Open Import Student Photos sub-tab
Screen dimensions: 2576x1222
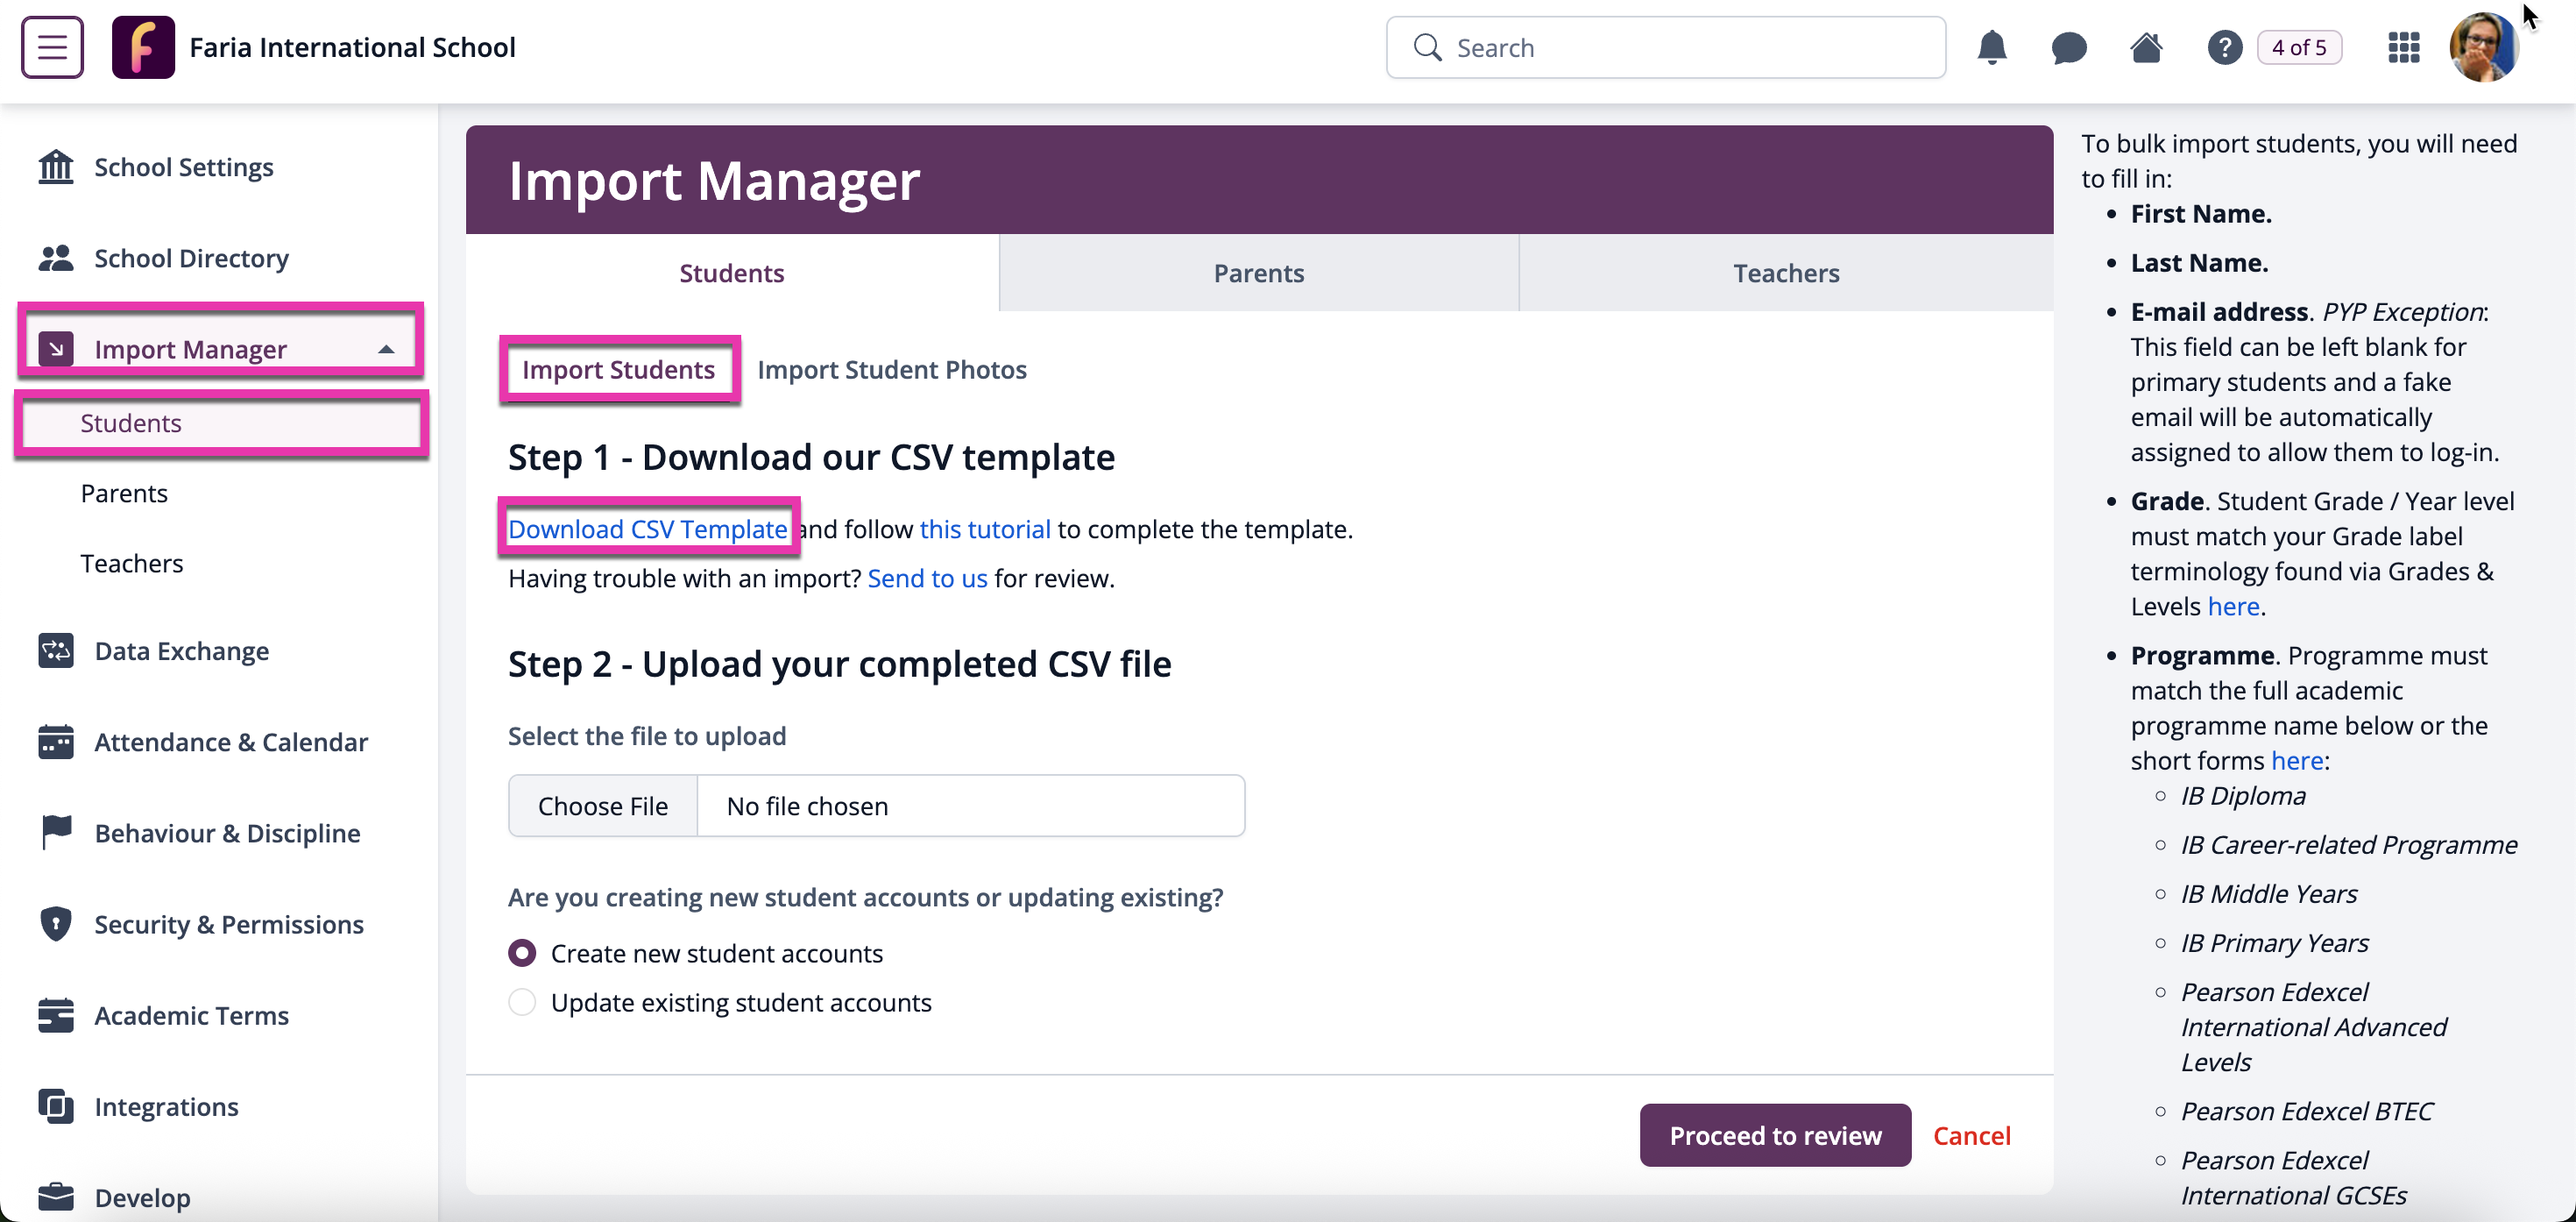pyautogui.click(x=891, y=369)
